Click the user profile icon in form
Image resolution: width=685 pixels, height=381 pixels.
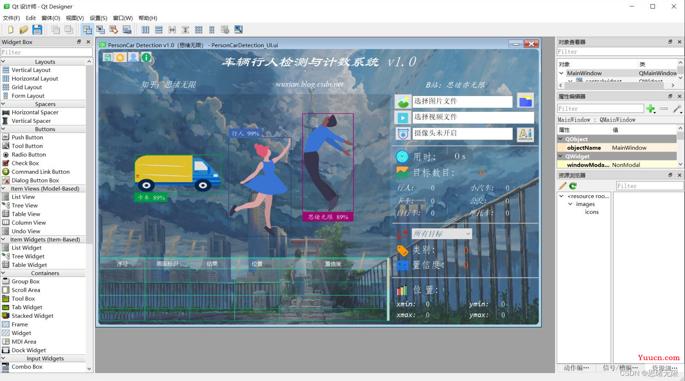[134, 57]
